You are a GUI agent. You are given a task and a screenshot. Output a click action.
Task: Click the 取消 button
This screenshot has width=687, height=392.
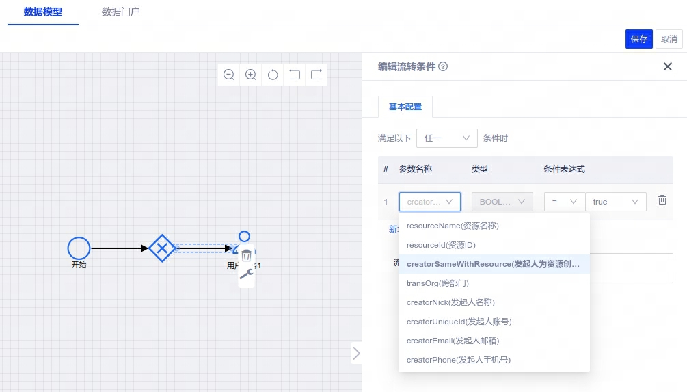[x=669, y=40]
